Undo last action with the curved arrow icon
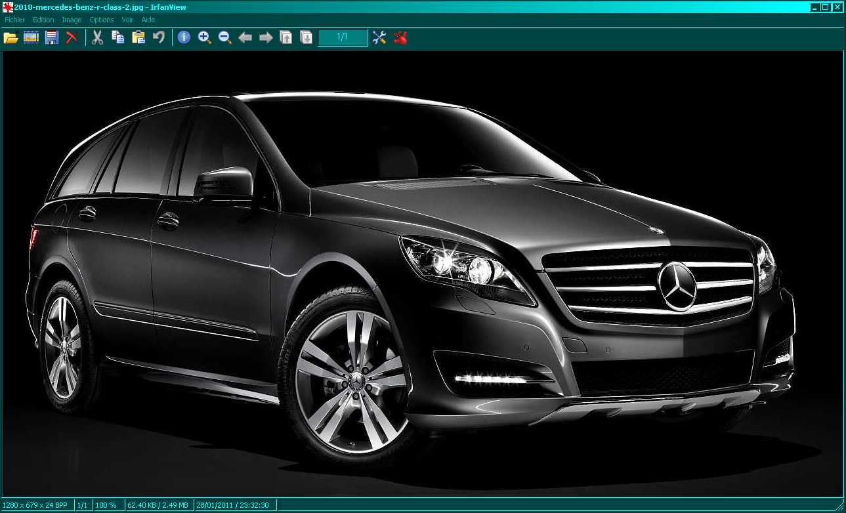Screen dimensions: 846x513 pos(158,37)
